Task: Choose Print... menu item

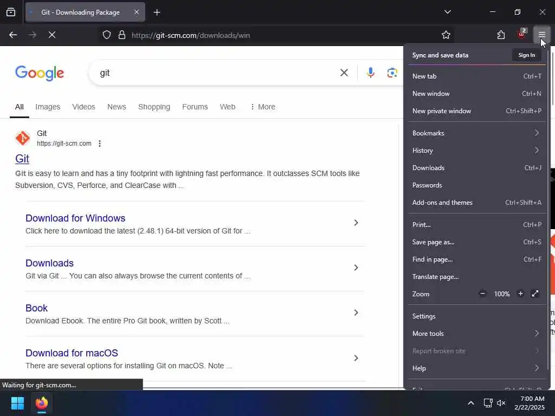Action: pos(477,225)
